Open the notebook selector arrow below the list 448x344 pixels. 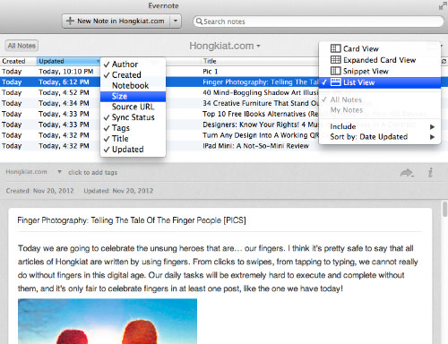(59, 172)
